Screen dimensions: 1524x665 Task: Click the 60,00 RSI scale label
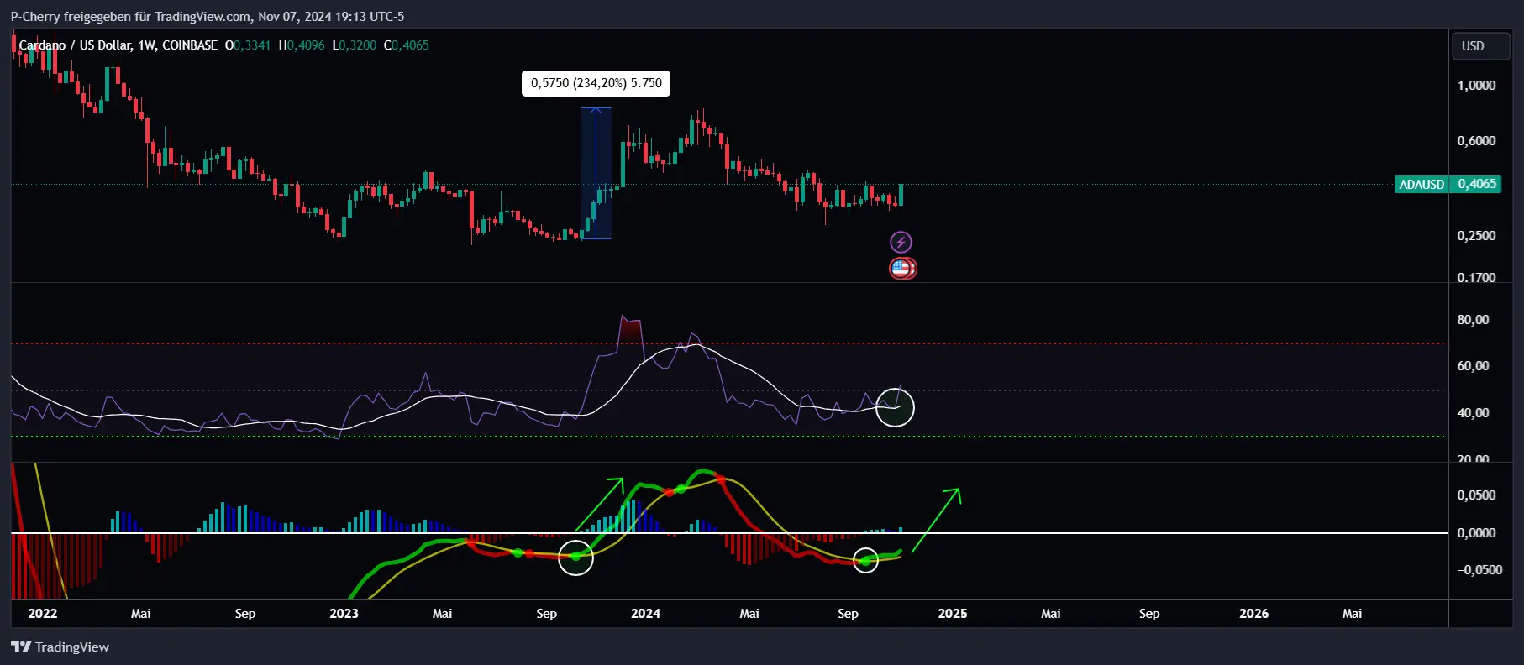click(x=1473, y=366)
